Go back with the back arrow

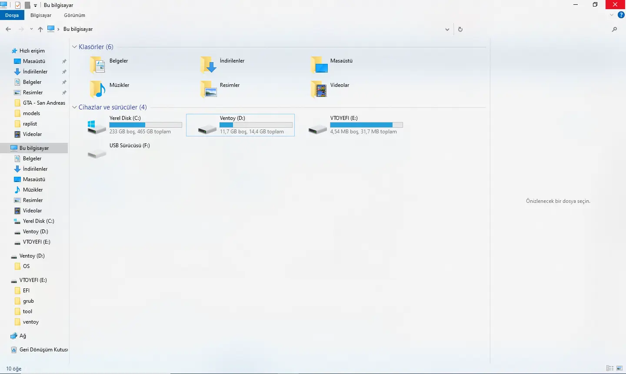click(x=8, y=29)
